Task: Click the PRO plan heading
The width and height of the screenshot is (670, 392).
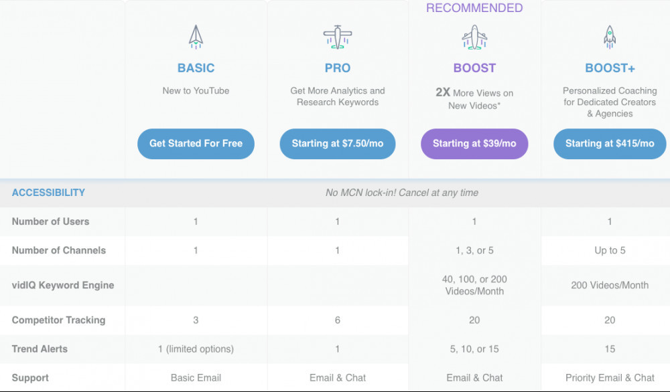Action: pos(338,68)
